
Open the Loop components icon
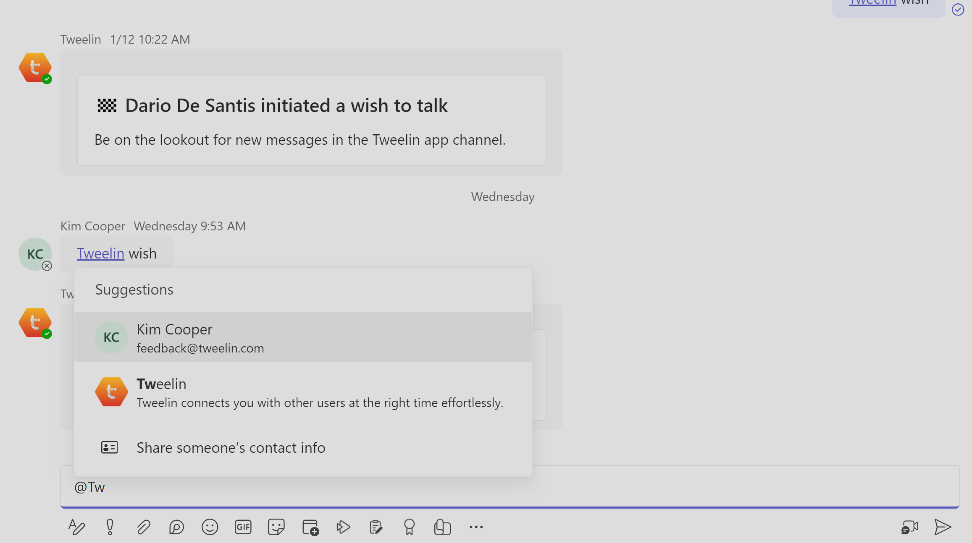[x=176, y=527]
